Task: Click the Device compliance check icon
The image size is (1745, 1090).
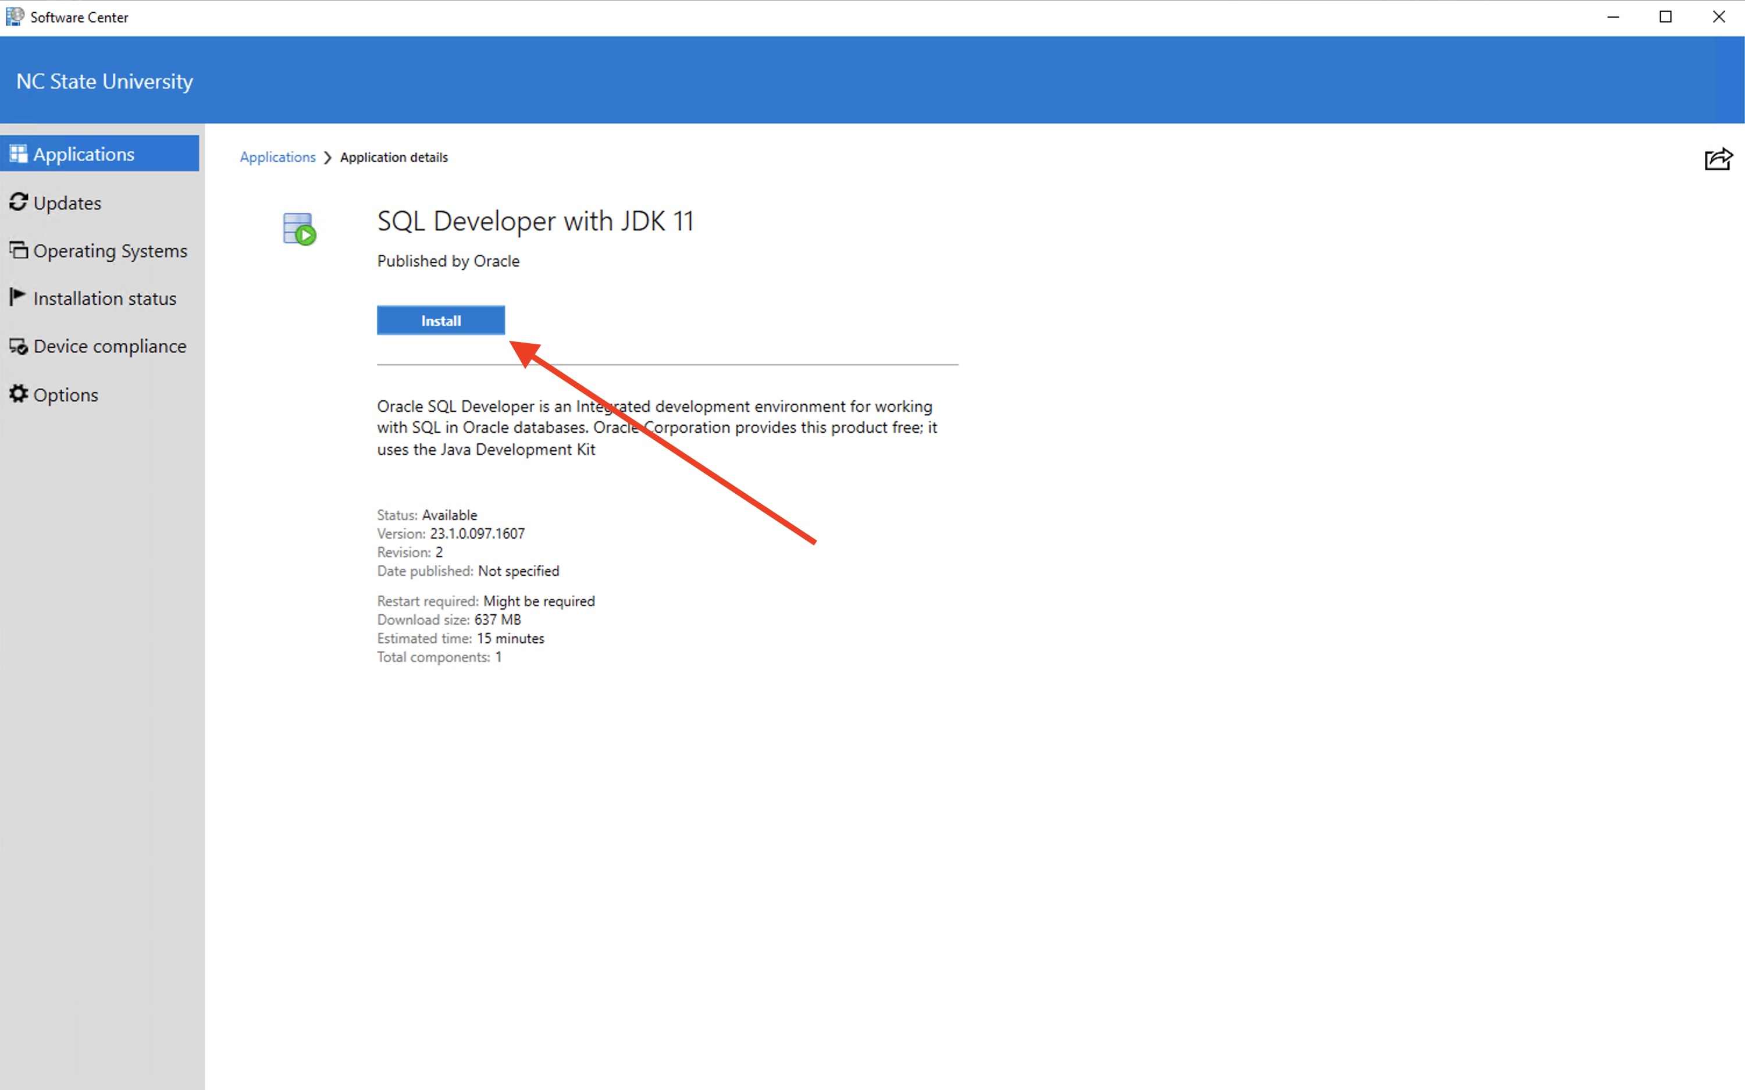Action: tap(18, 347)
